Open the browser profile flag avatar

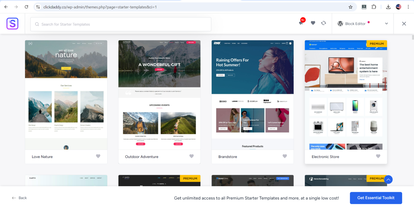pos(398,7)
